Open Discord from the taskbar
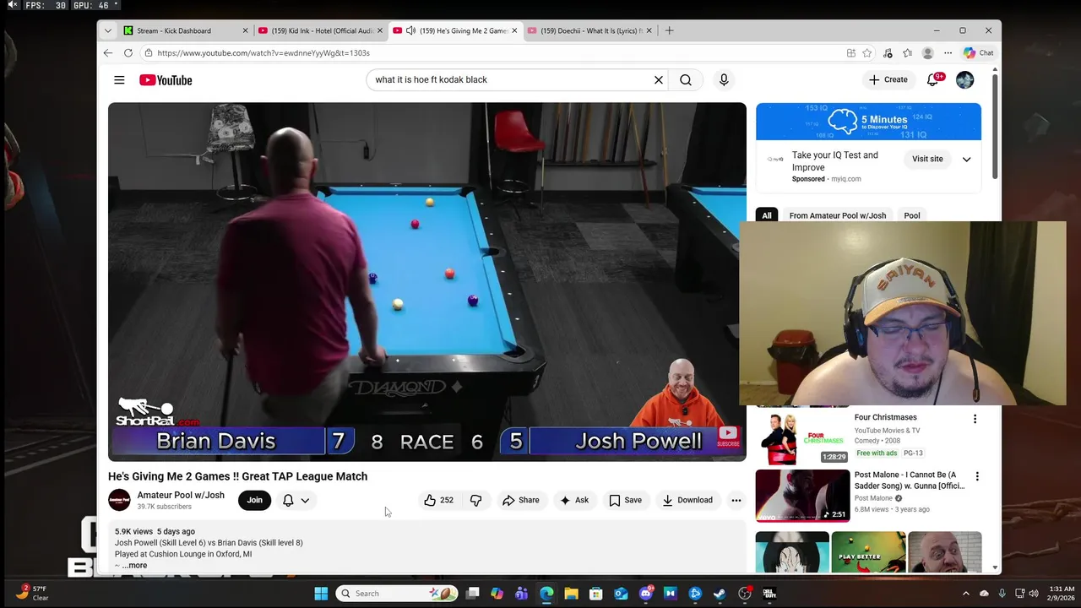Screen dimensions: 1081x608 [646, 594]
